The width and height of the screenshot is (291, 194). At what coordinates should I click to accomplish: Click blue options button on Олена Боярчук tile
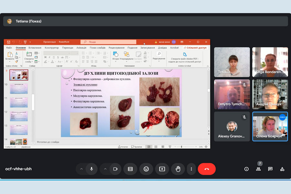click(282, 117)
